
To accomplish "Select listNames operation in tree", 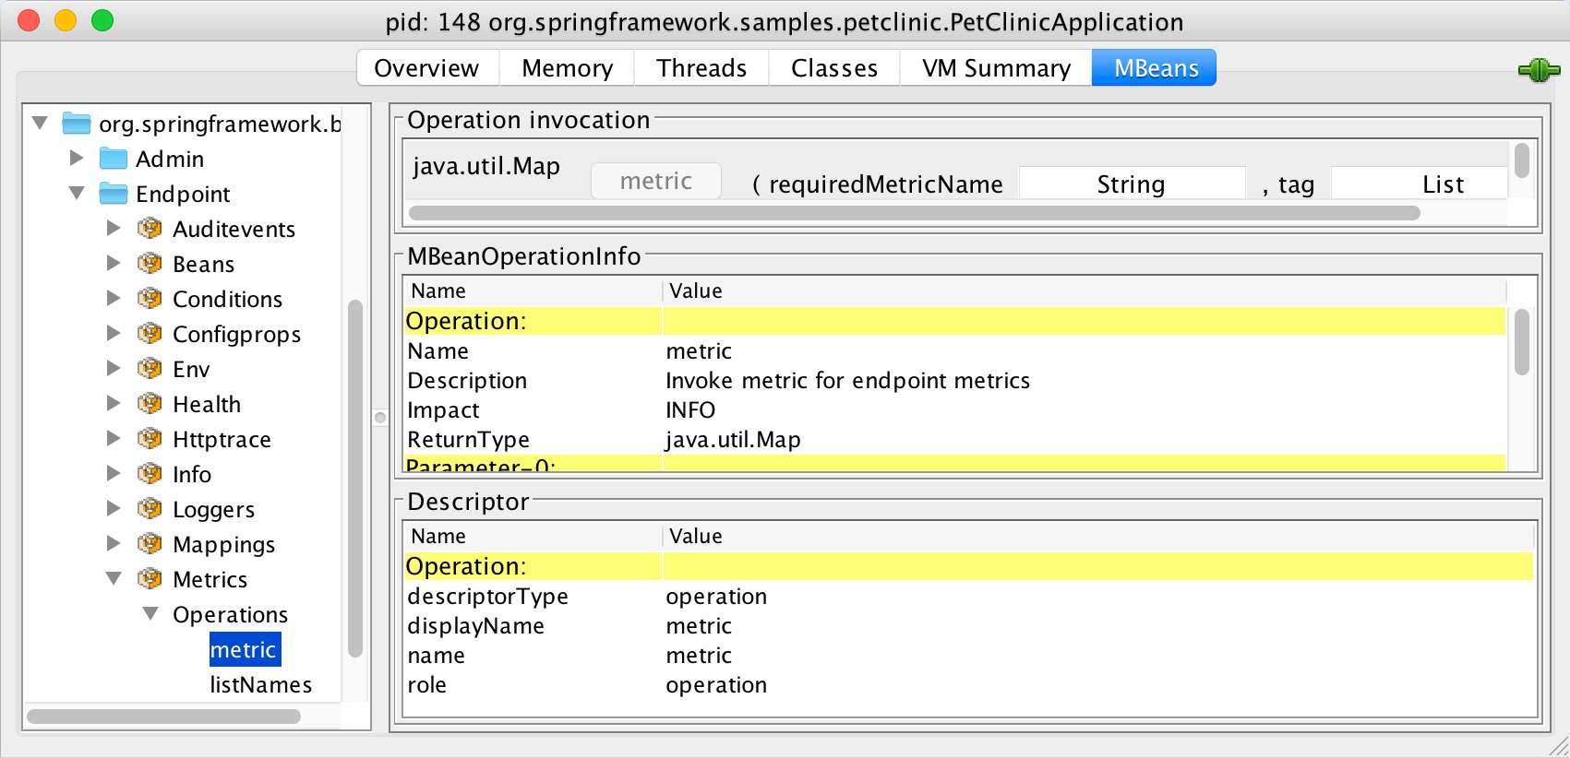I will click(260, 685).
